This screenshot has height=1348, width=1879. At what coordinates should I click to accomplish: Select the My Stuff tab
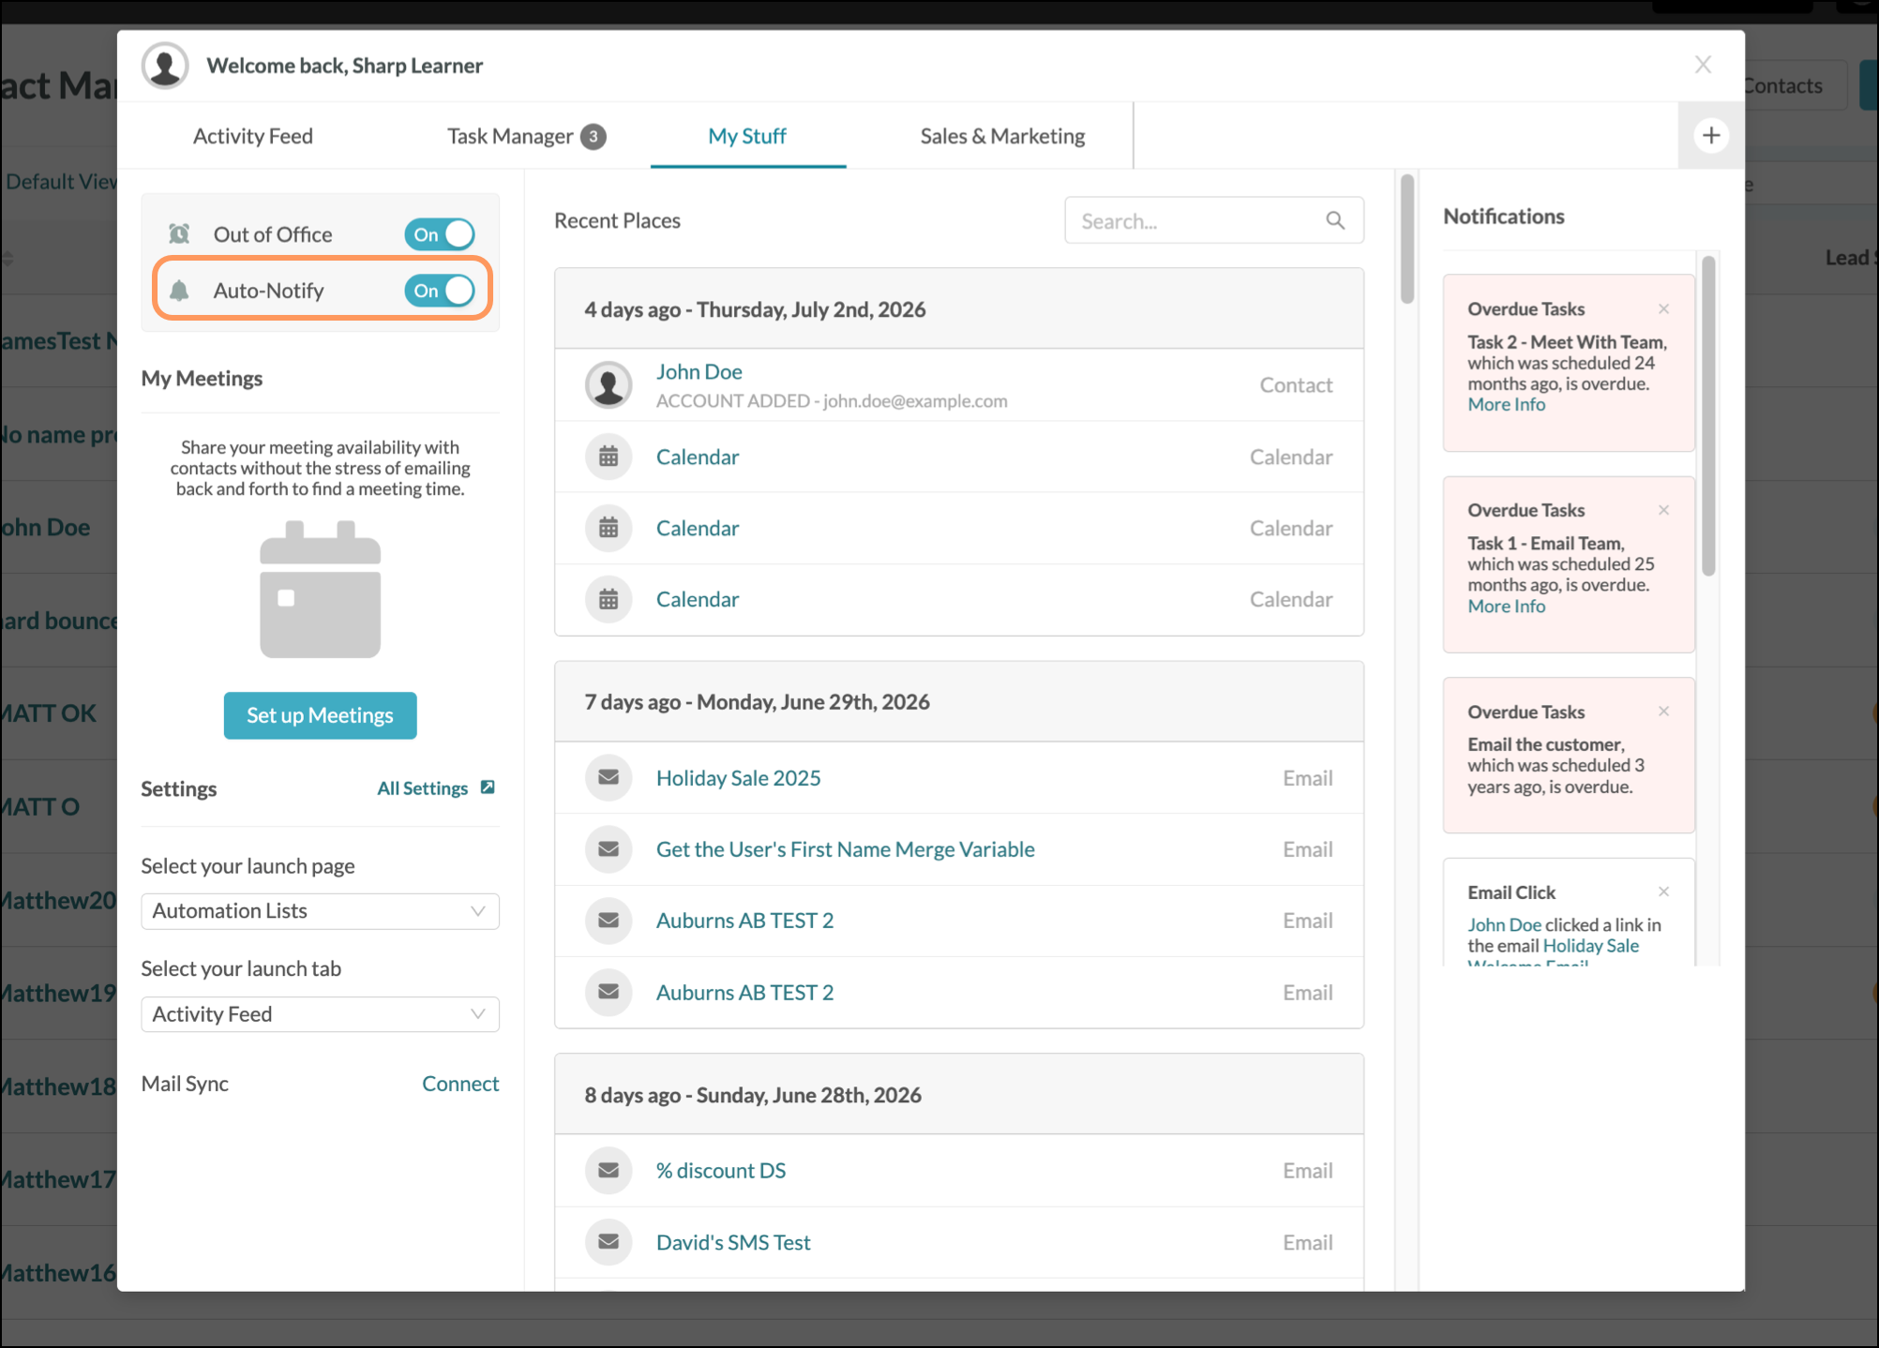[x=747, y=136]
